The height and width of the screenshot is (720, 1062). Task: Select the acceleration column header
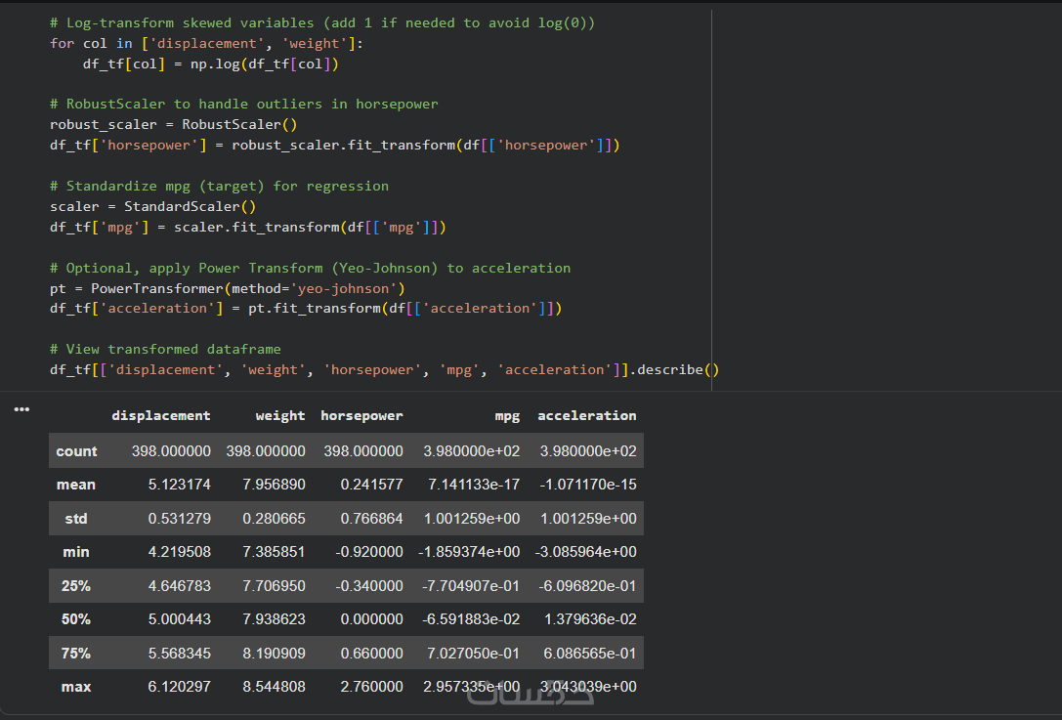tap(586, 415)
